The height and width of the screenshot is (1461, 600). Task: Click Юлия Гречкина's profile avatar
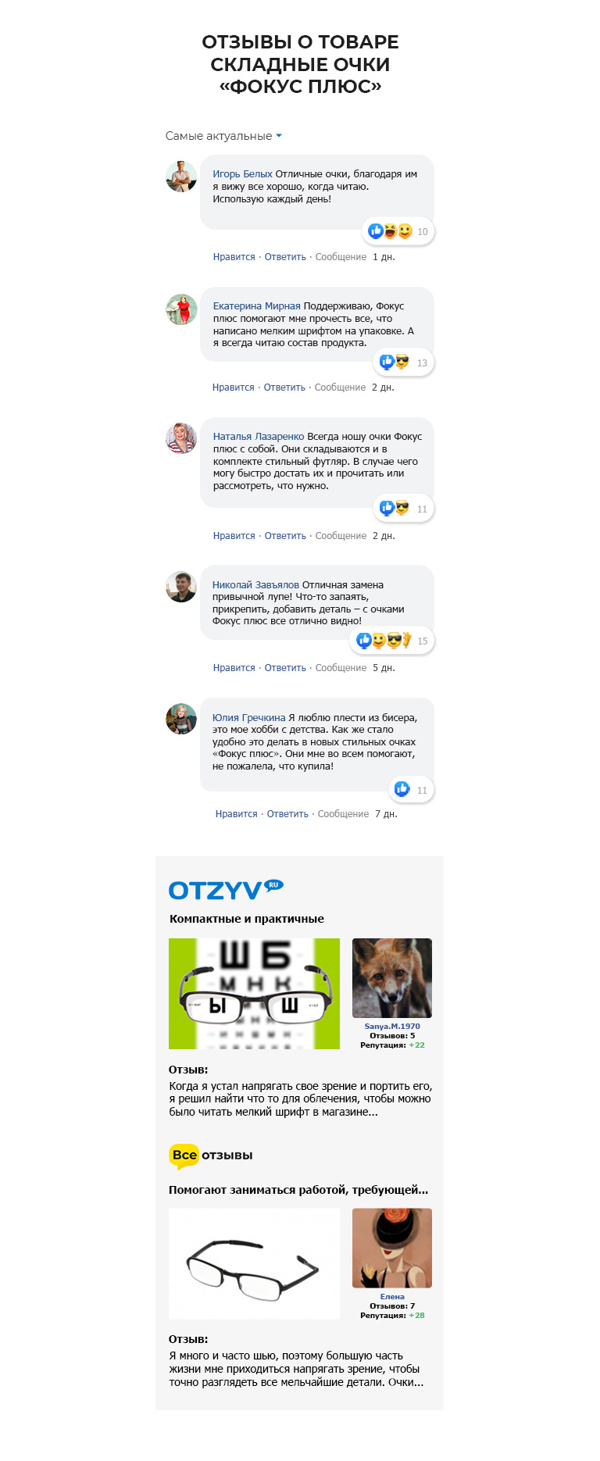181,719
